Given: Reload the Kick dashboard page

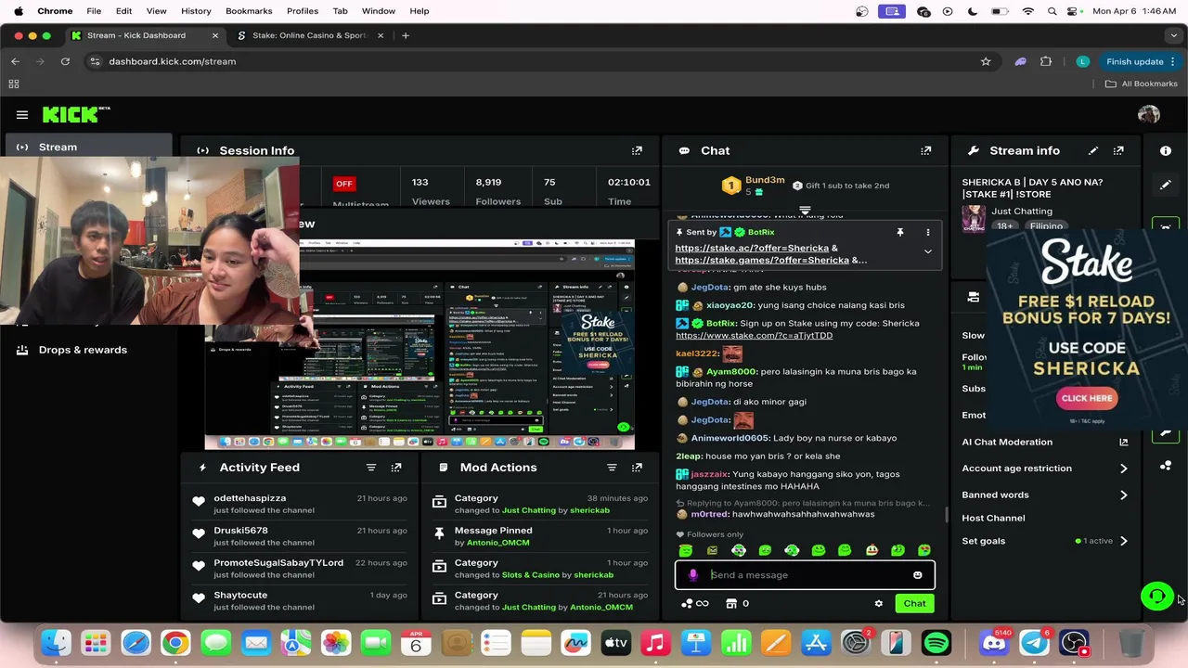Looking at the screenshot, I should 65,61.
